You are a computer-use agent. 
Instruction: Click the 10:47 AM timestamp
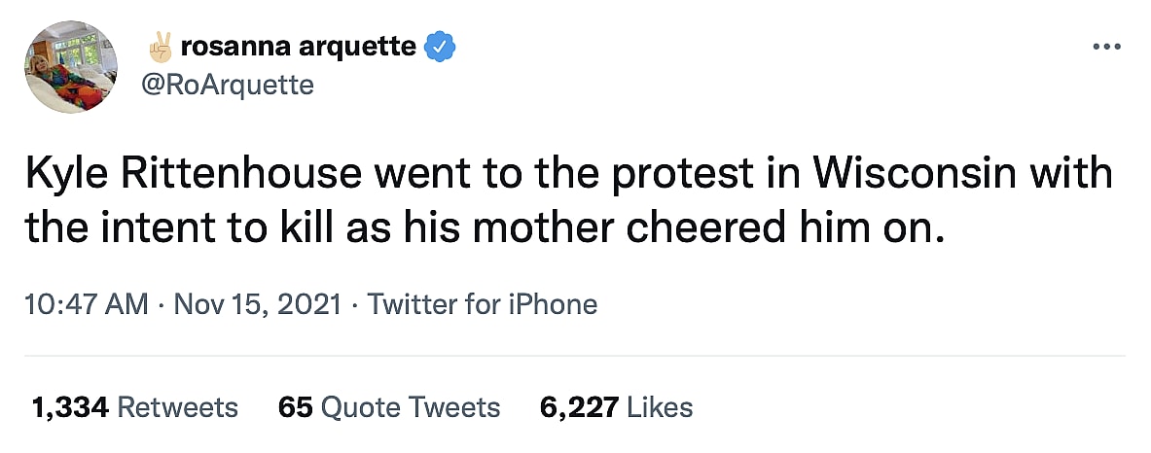point(86,304)
